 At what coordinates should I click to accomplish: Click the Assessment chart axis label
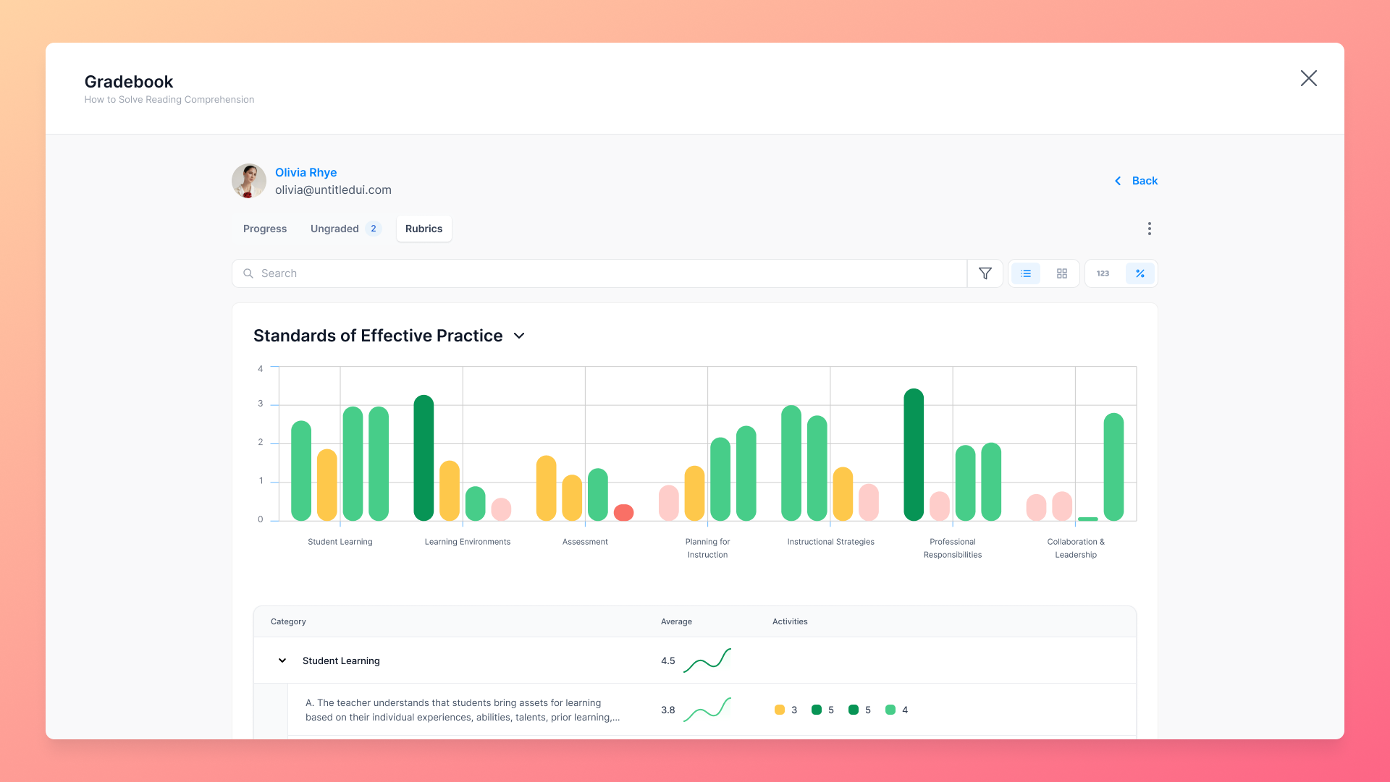585,542
